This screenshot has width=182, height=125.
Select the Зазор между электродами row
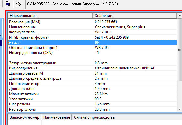coord(93,63)
